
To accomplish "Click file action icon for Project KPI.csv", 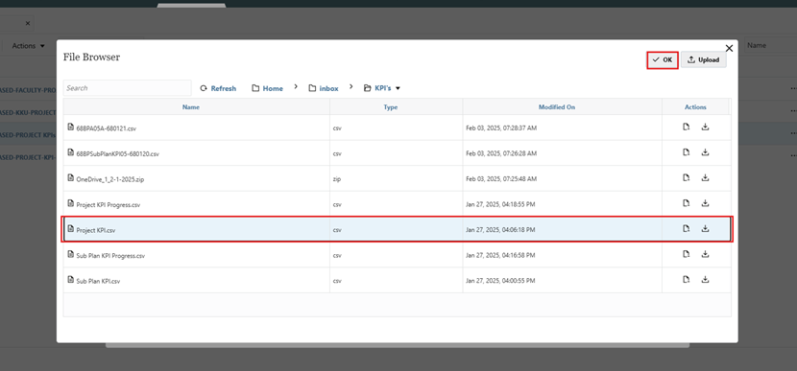I will click(687, 228).
